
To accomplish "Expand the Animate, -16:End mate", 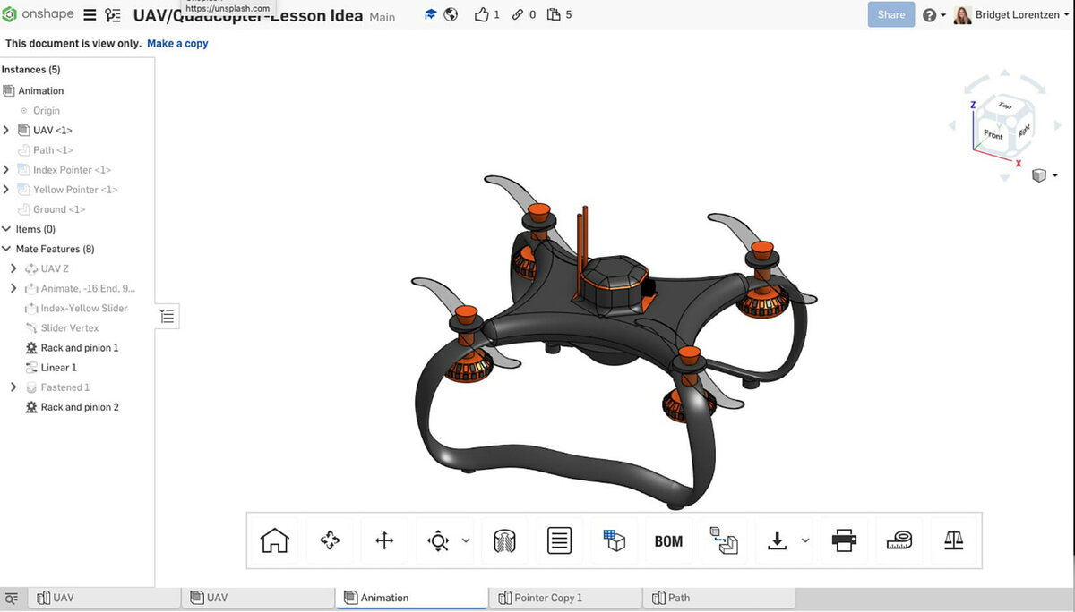I will (x=13, y=288).
